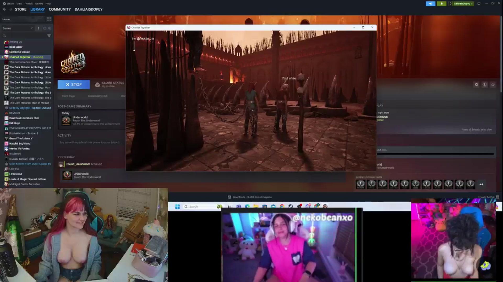This screenshot has width=503, height=282.
Task: Show the +4 more locked achievements
Action: (481, 184)
